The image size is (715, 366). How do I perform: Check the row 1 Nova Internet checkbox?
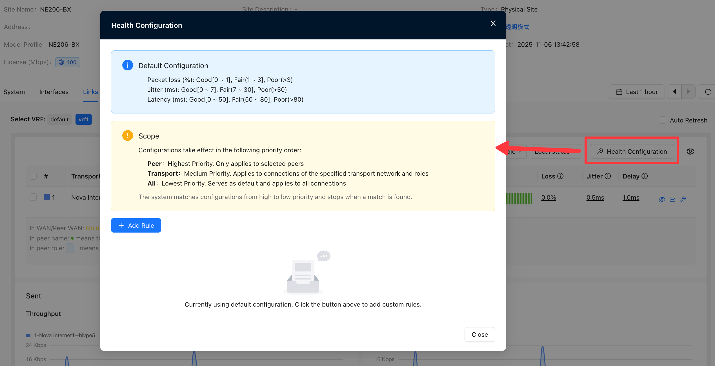point(33,197)
